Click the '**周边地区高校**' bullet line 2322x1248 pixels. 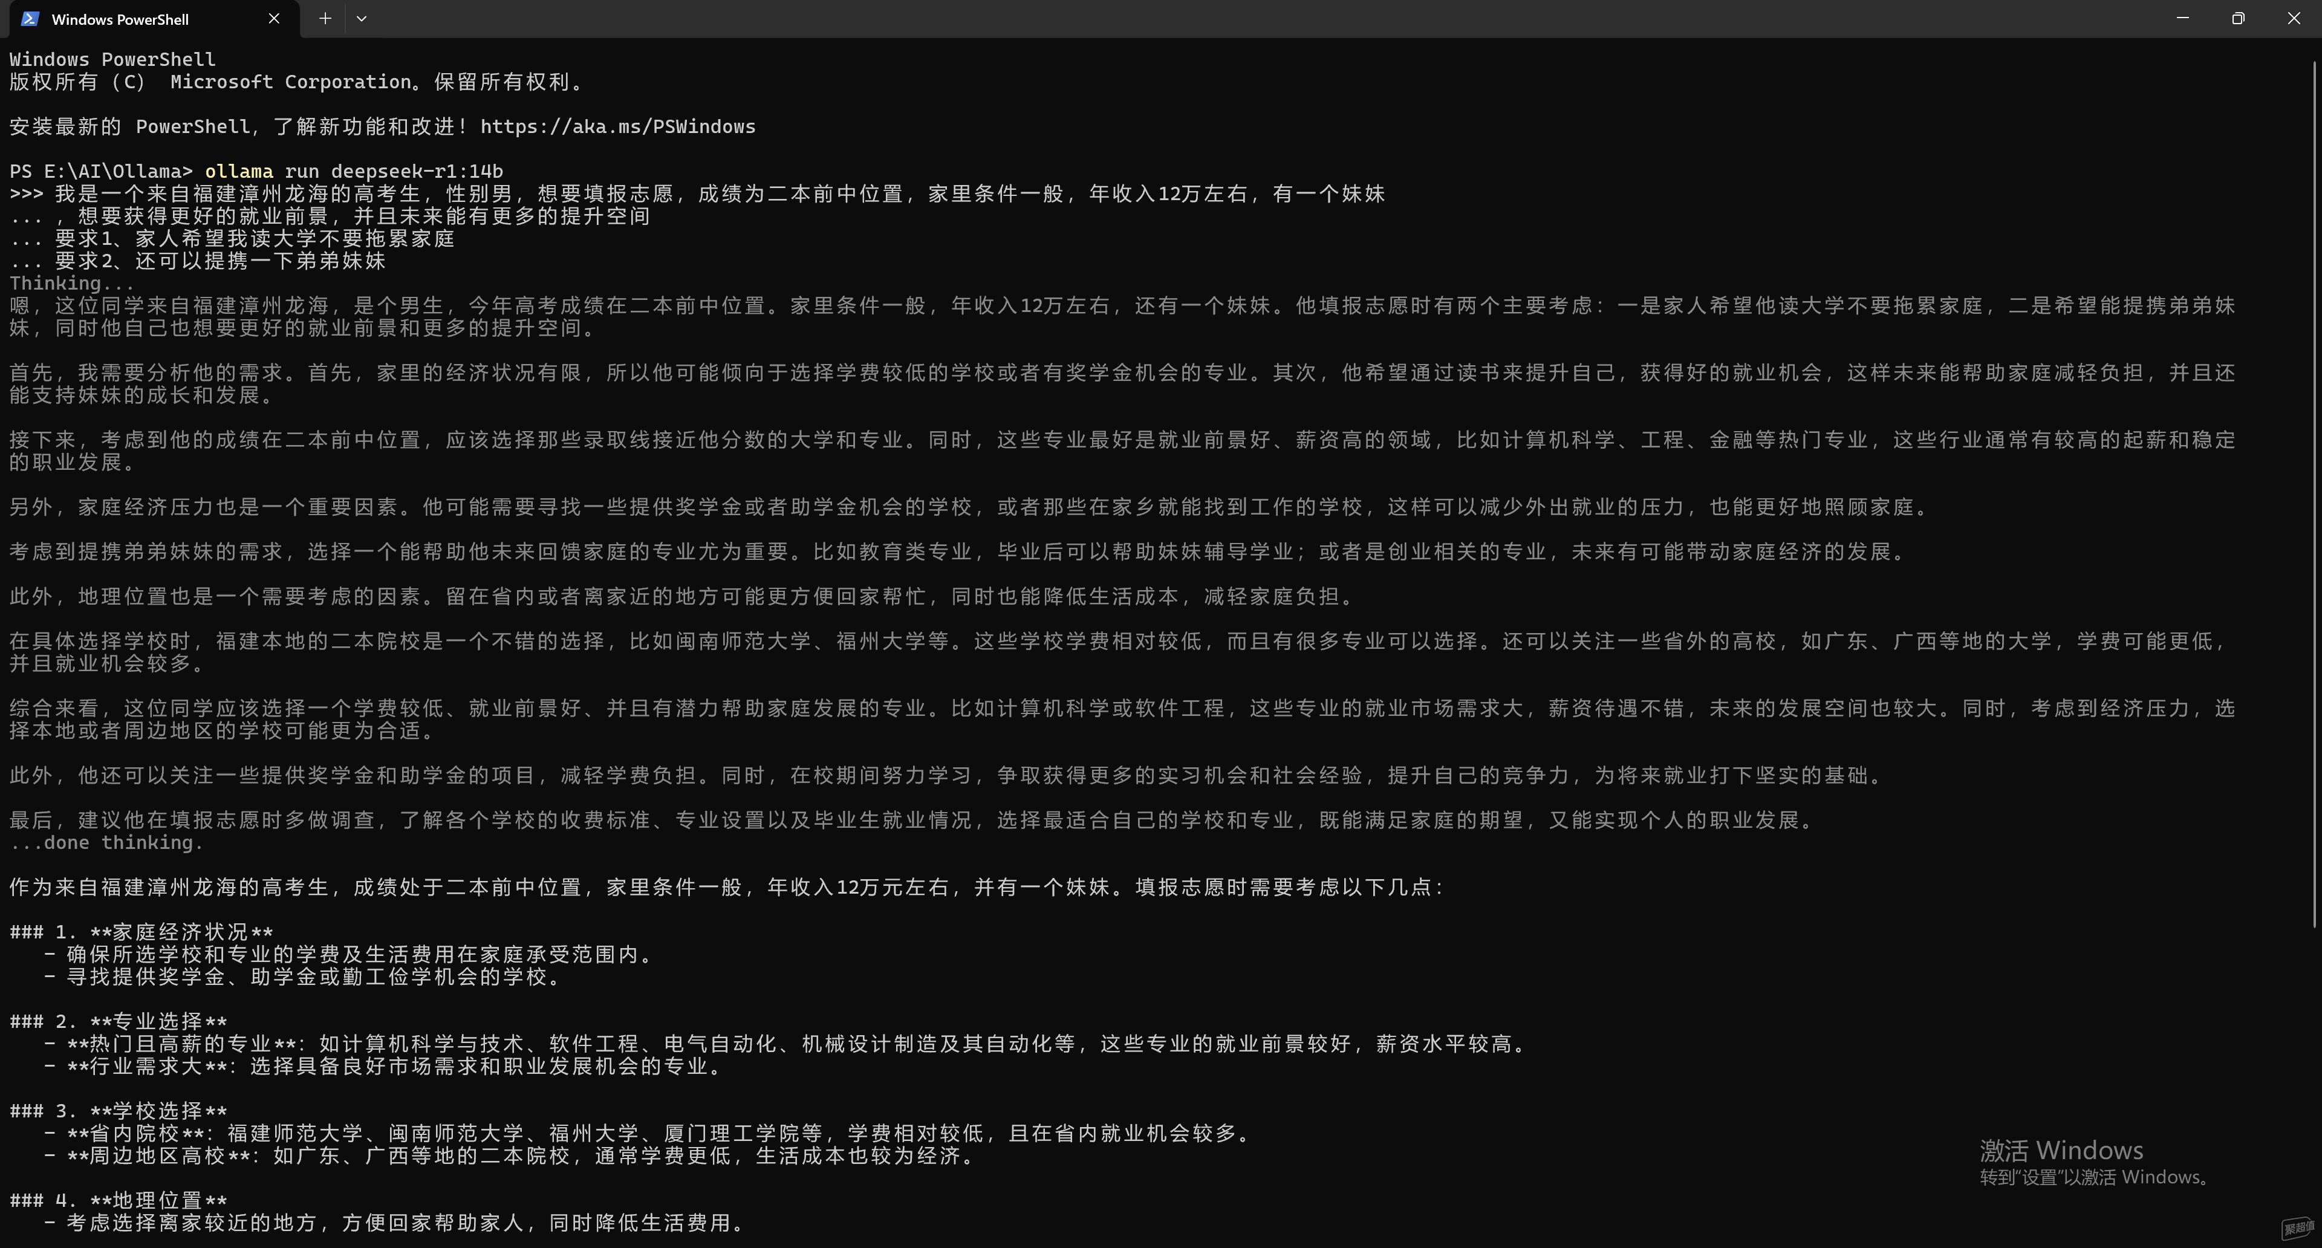click(x=510, y=1156)
